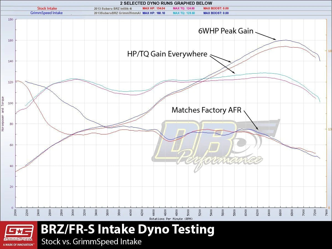Screen dimensions: 332x249
Task: Click the 6WHP Peak Gain annotation
Action: point(226,31)
